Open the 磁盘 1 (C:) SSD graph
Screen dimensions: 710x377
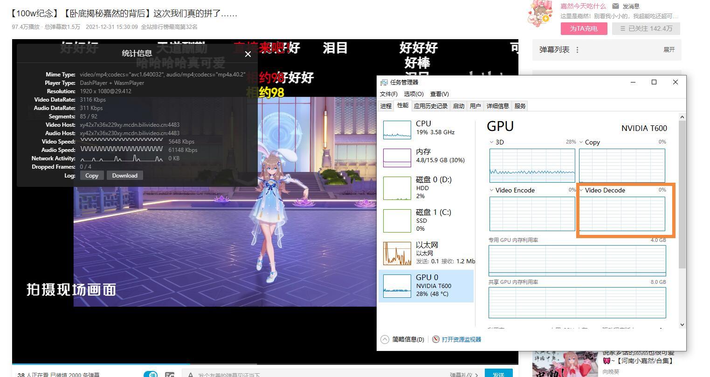tap(397, 220)
